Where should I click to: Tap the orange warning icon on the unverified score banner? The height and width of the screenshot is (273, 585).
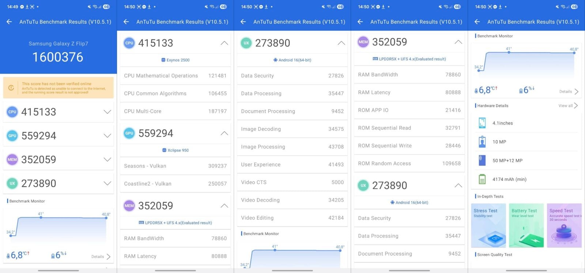tap(11, 88)
